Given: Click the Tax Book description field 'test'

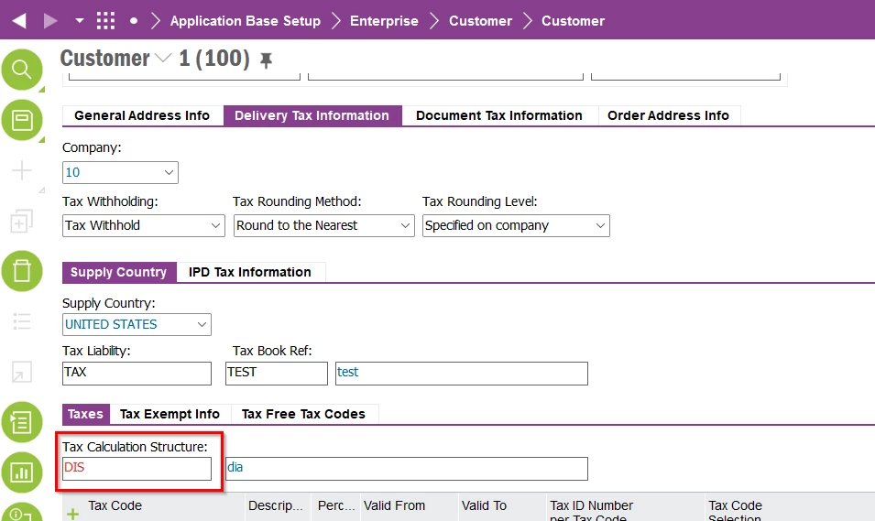Looking at the screenshot, I should tap(462, 374).
